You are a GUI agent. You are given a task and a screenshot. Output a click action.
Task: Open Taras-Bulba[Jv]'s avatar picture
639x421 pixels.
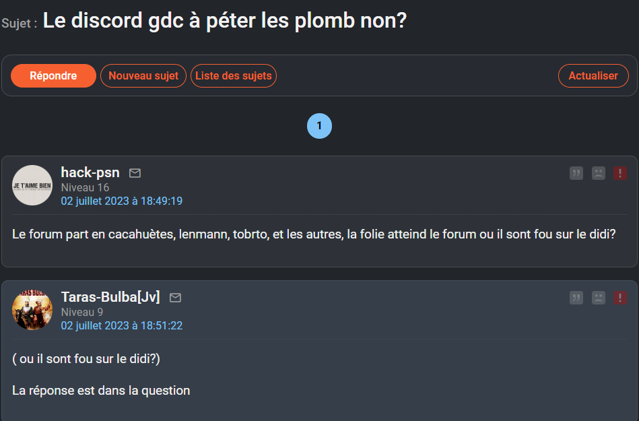[x=32, y=310]
